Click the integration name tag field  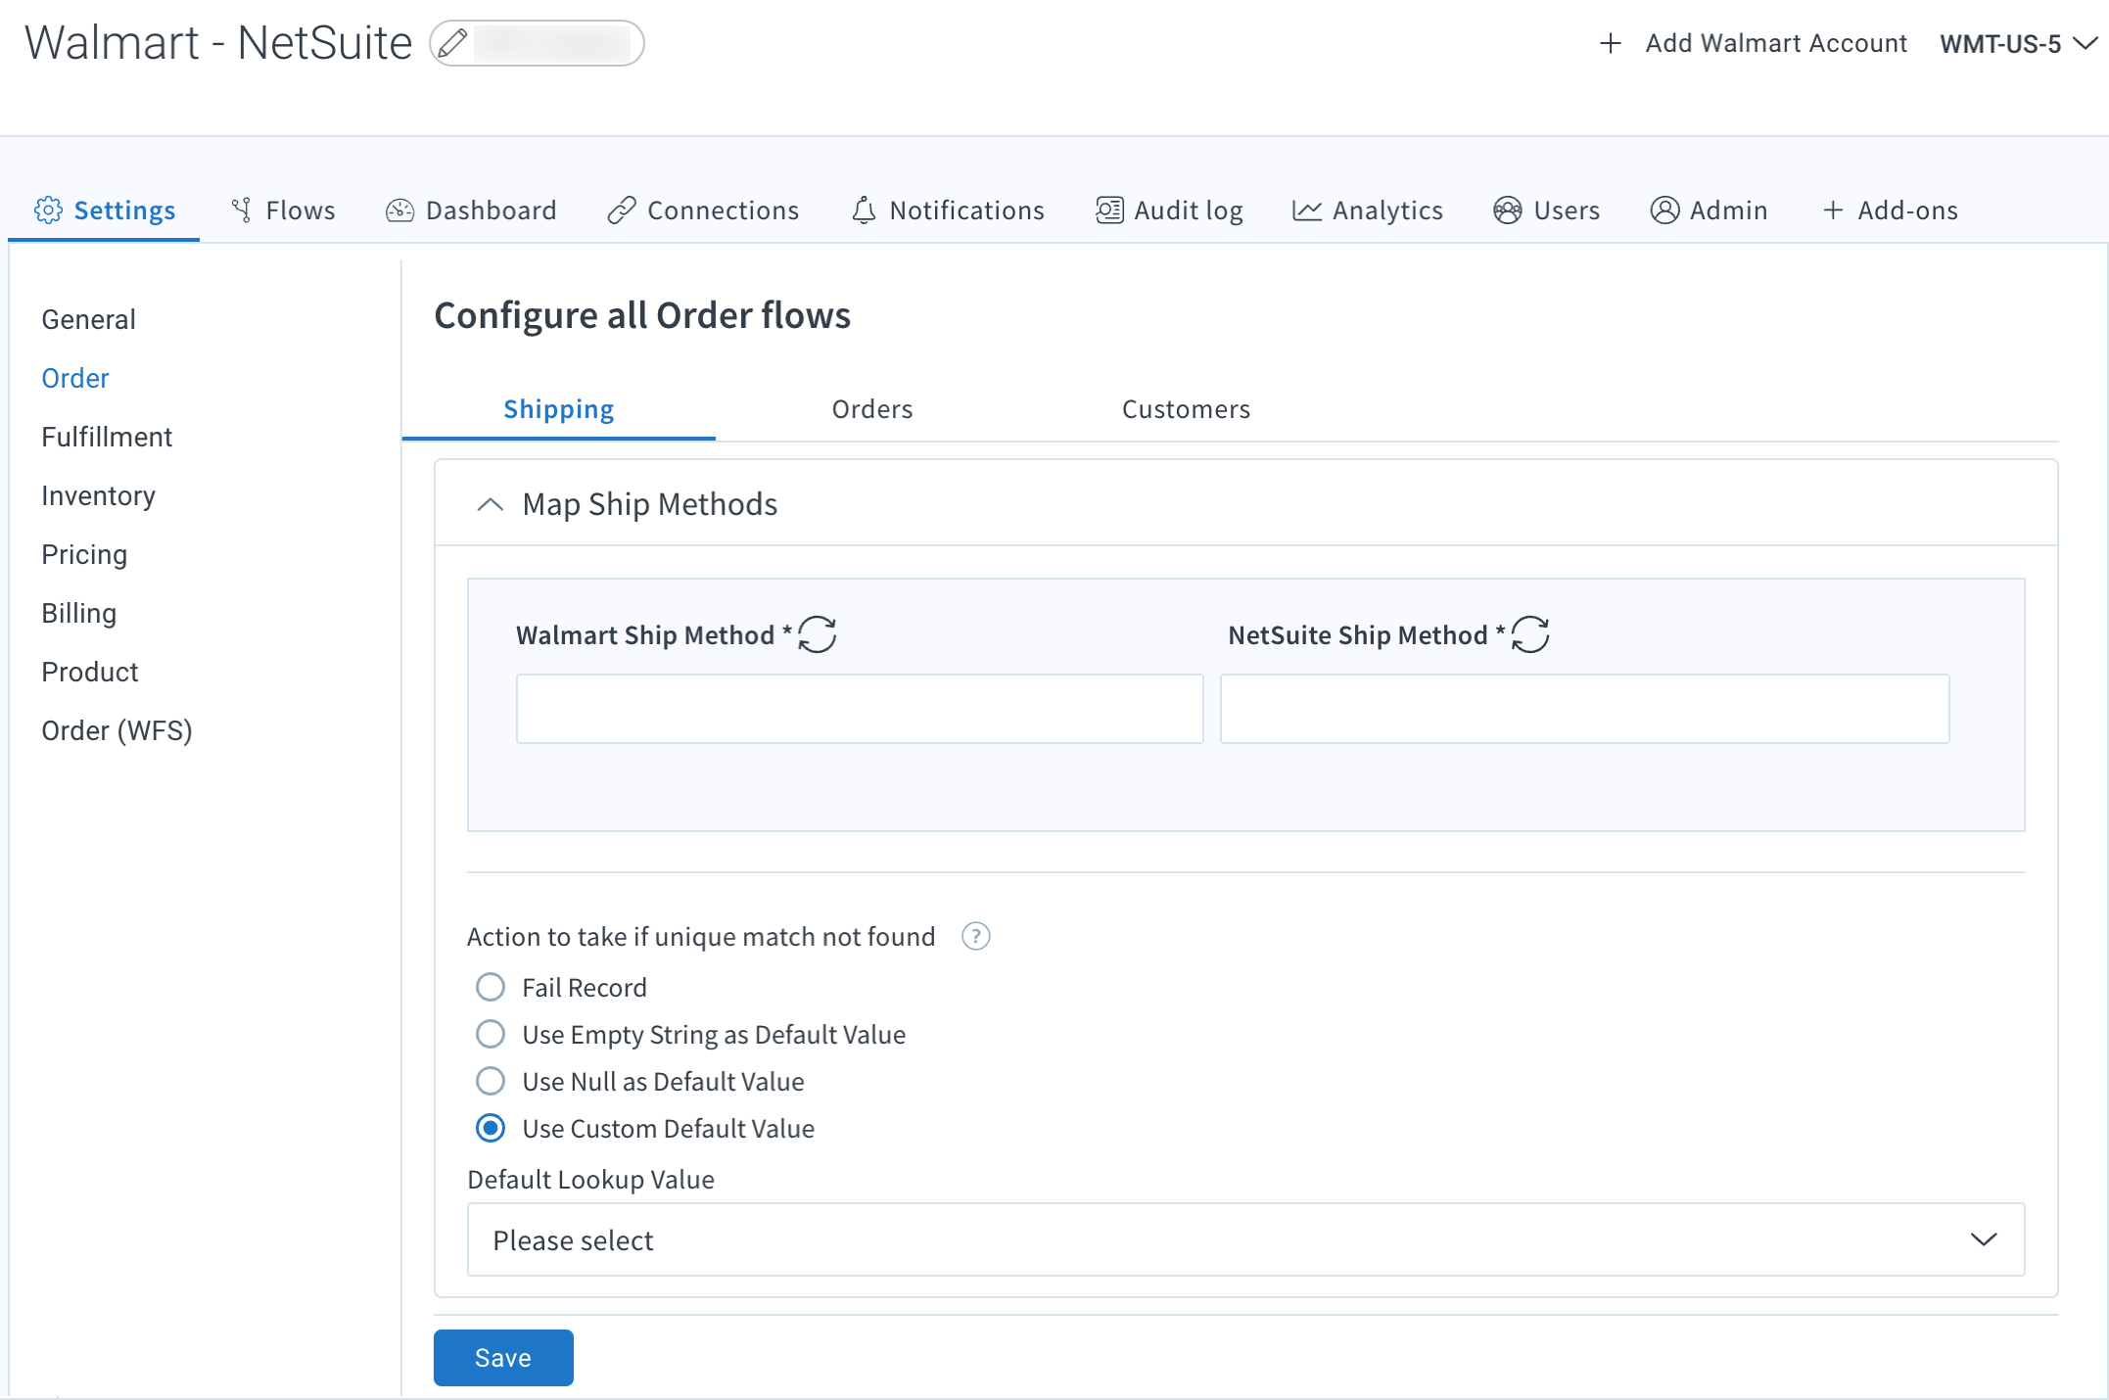[537, 43]
